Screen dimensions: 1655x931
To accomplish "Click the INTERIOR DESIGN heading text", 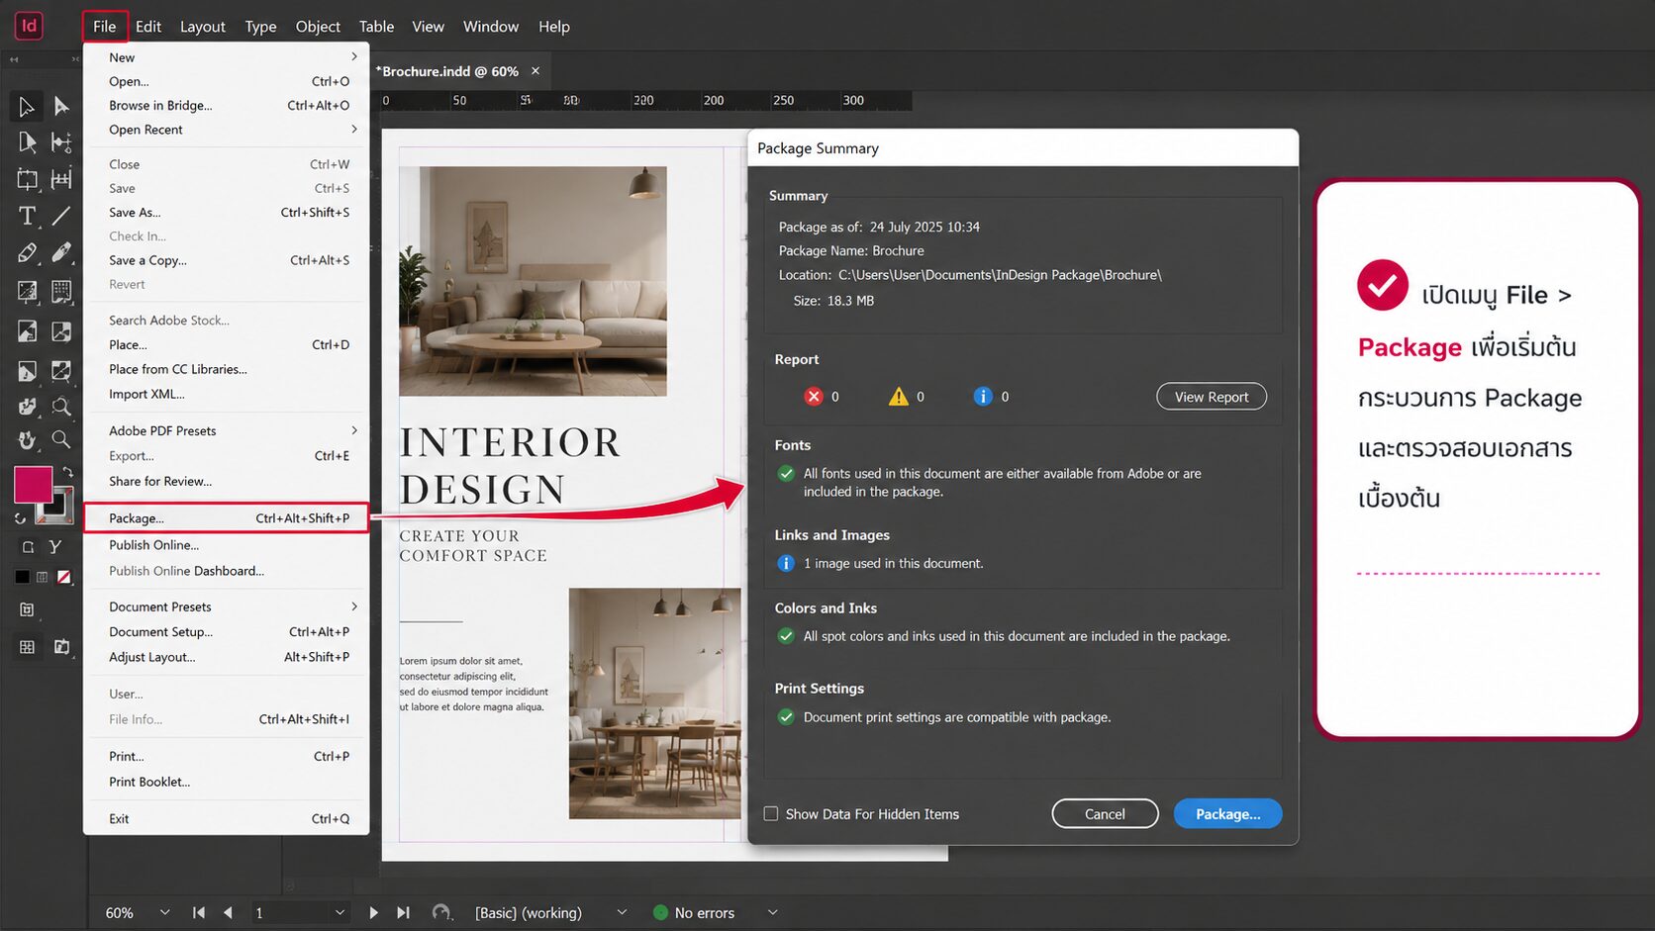I will click(x=510, y=466).
